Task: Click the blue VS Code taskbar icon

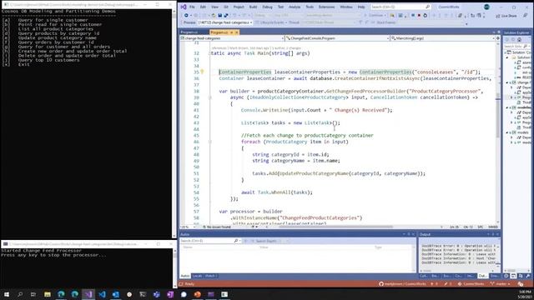Action: click(102, 294)
